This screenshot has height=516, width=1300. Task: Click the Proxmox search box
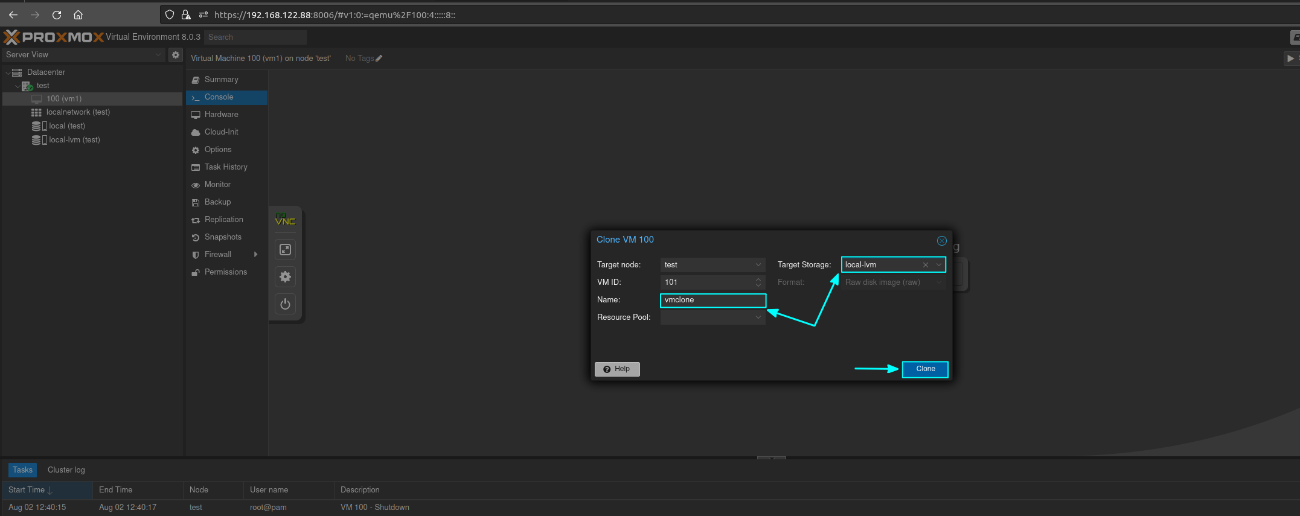[x=255, y=37]
